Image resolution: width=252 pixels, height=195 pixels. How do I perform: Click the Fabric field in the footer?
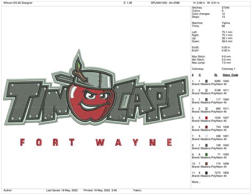click(138, 190)
